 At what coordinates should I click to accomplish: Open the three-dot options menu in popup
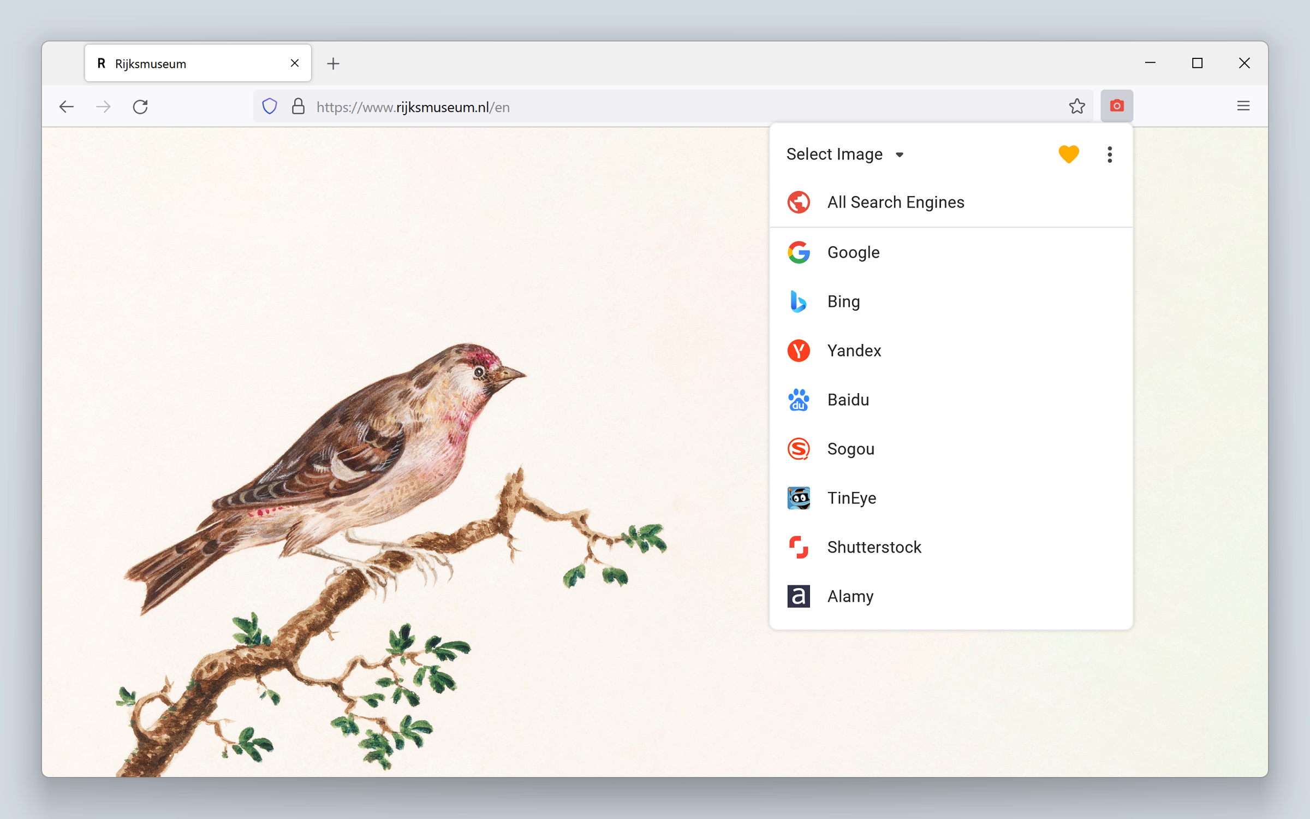coord(1109,155)
